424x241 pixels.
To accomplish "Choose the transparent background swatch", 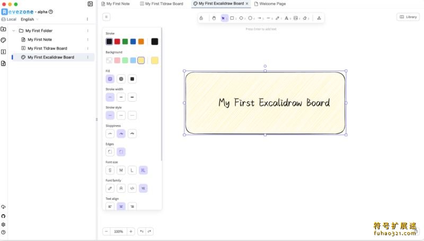I will [x=109, y=60].
